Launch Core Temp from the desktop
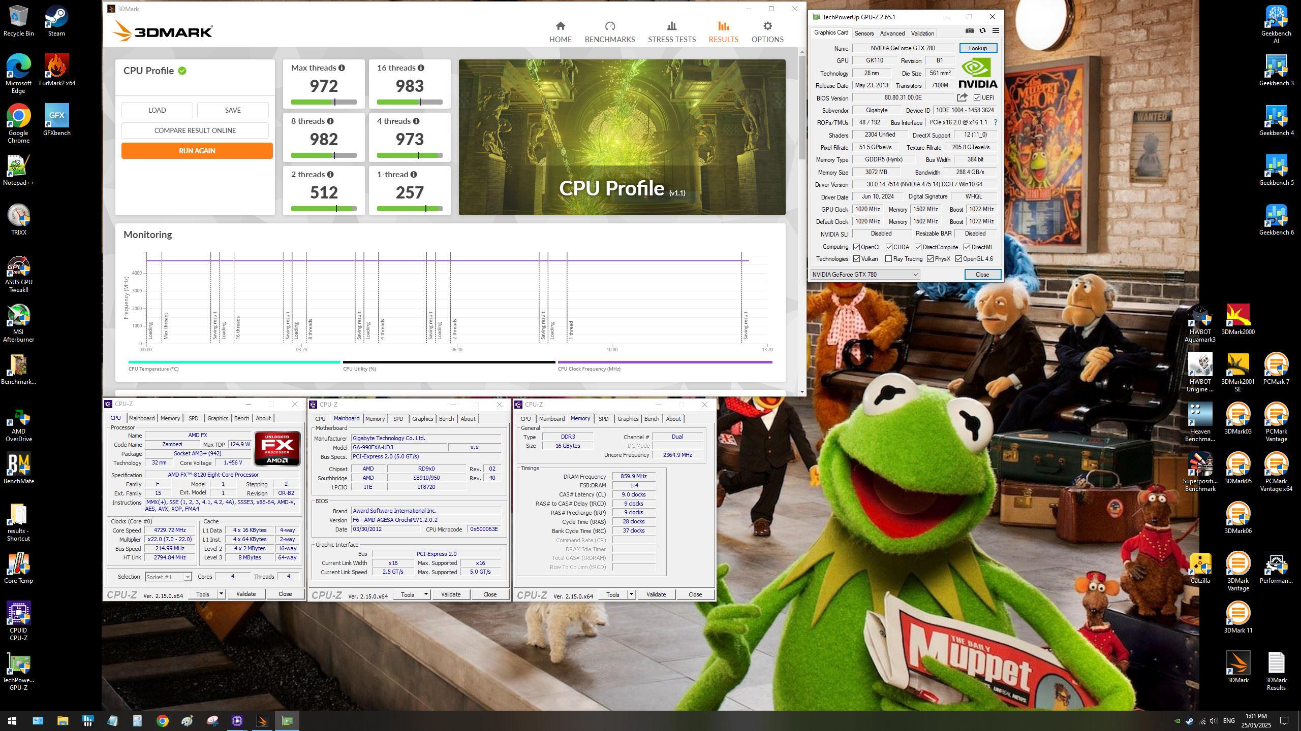This screenshot has height=731, width=1301. [x=18, y=569]
